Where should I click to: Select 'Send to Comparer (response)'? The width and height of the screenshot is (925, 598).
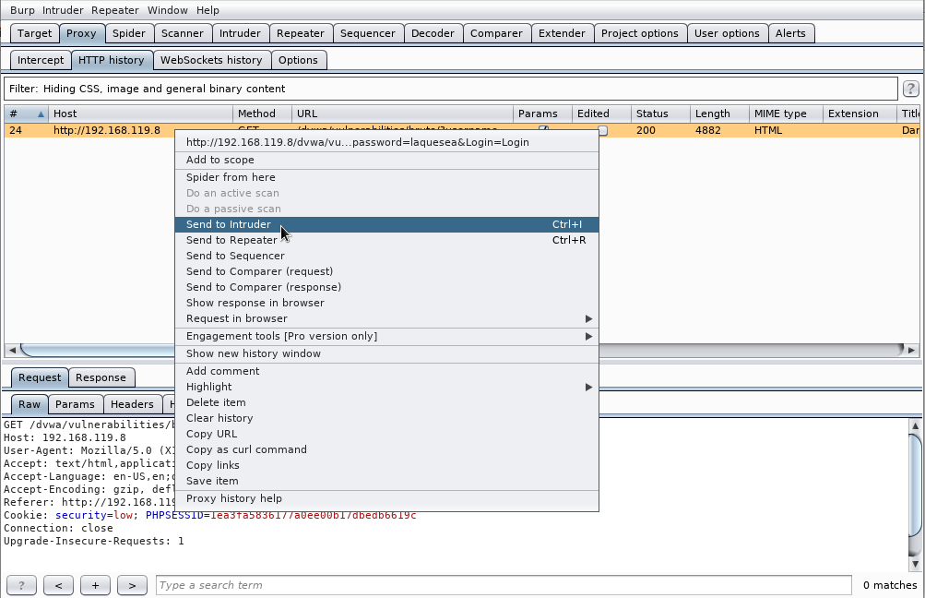pos(387,287)
